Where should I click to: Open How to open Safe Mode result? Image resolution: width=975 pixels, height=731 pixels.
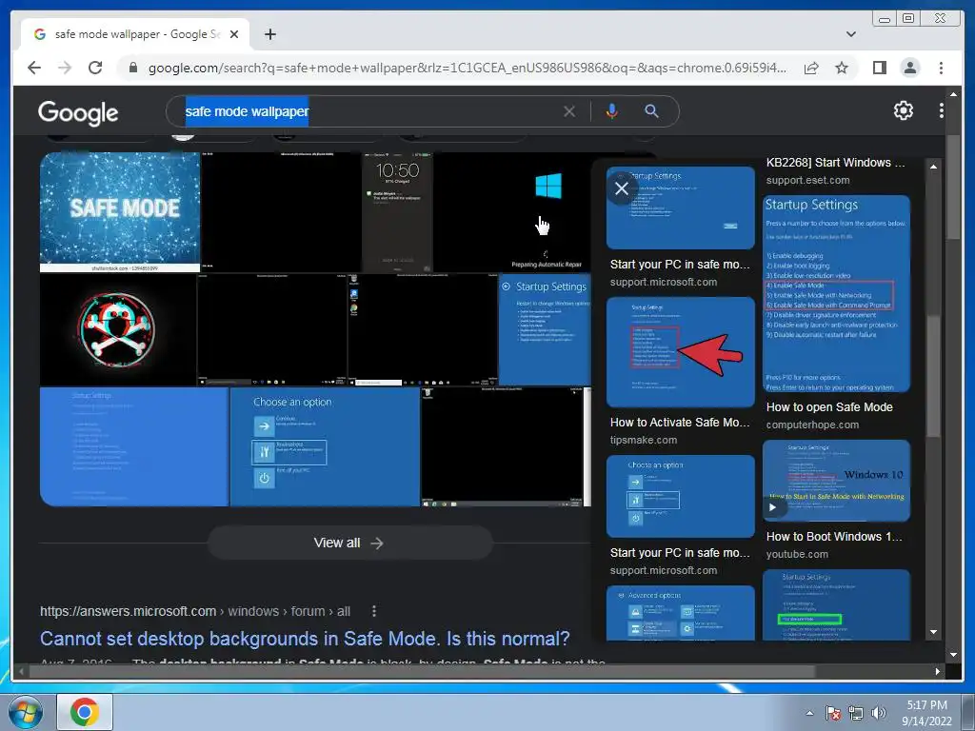point(829,407)
